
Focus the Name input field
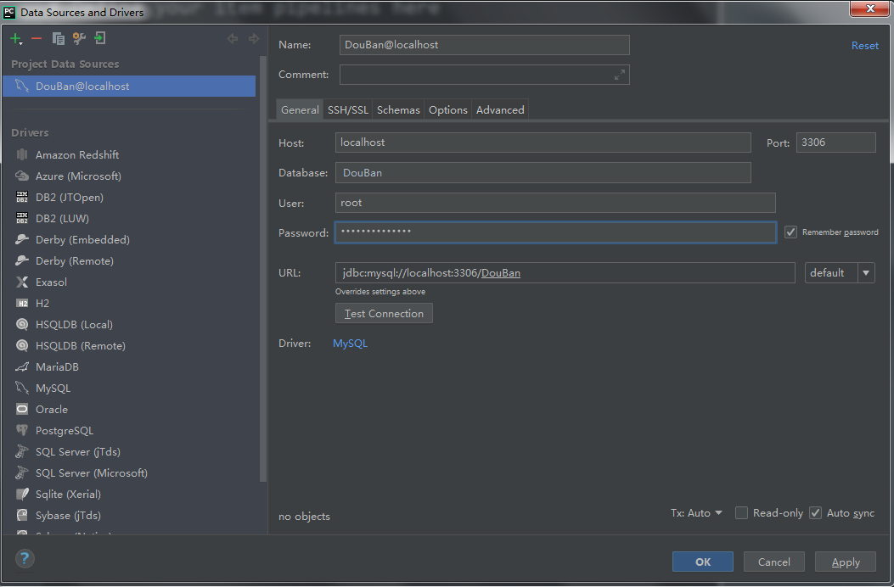tap(484, 45)
